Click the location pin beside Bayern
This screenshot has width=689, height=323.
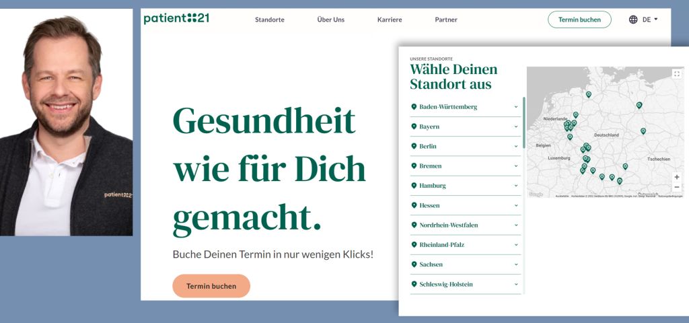(x=414, y=127)
